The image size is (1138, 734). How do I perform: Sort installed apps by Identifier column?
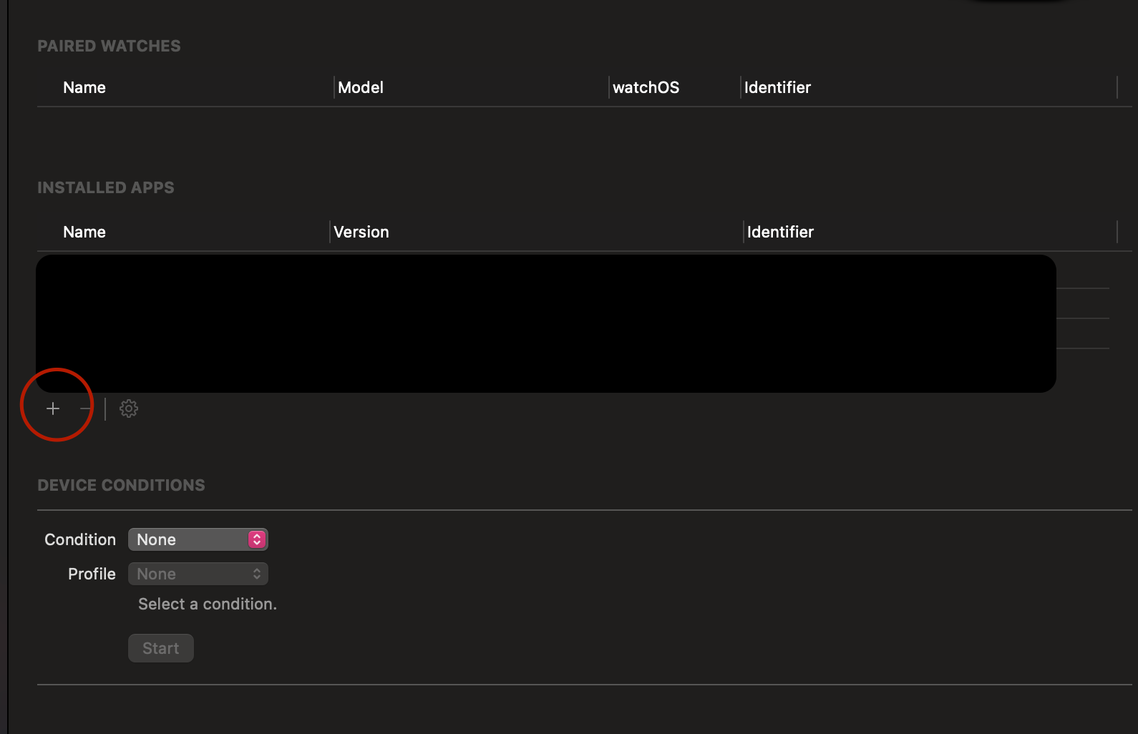click(780, 232)
